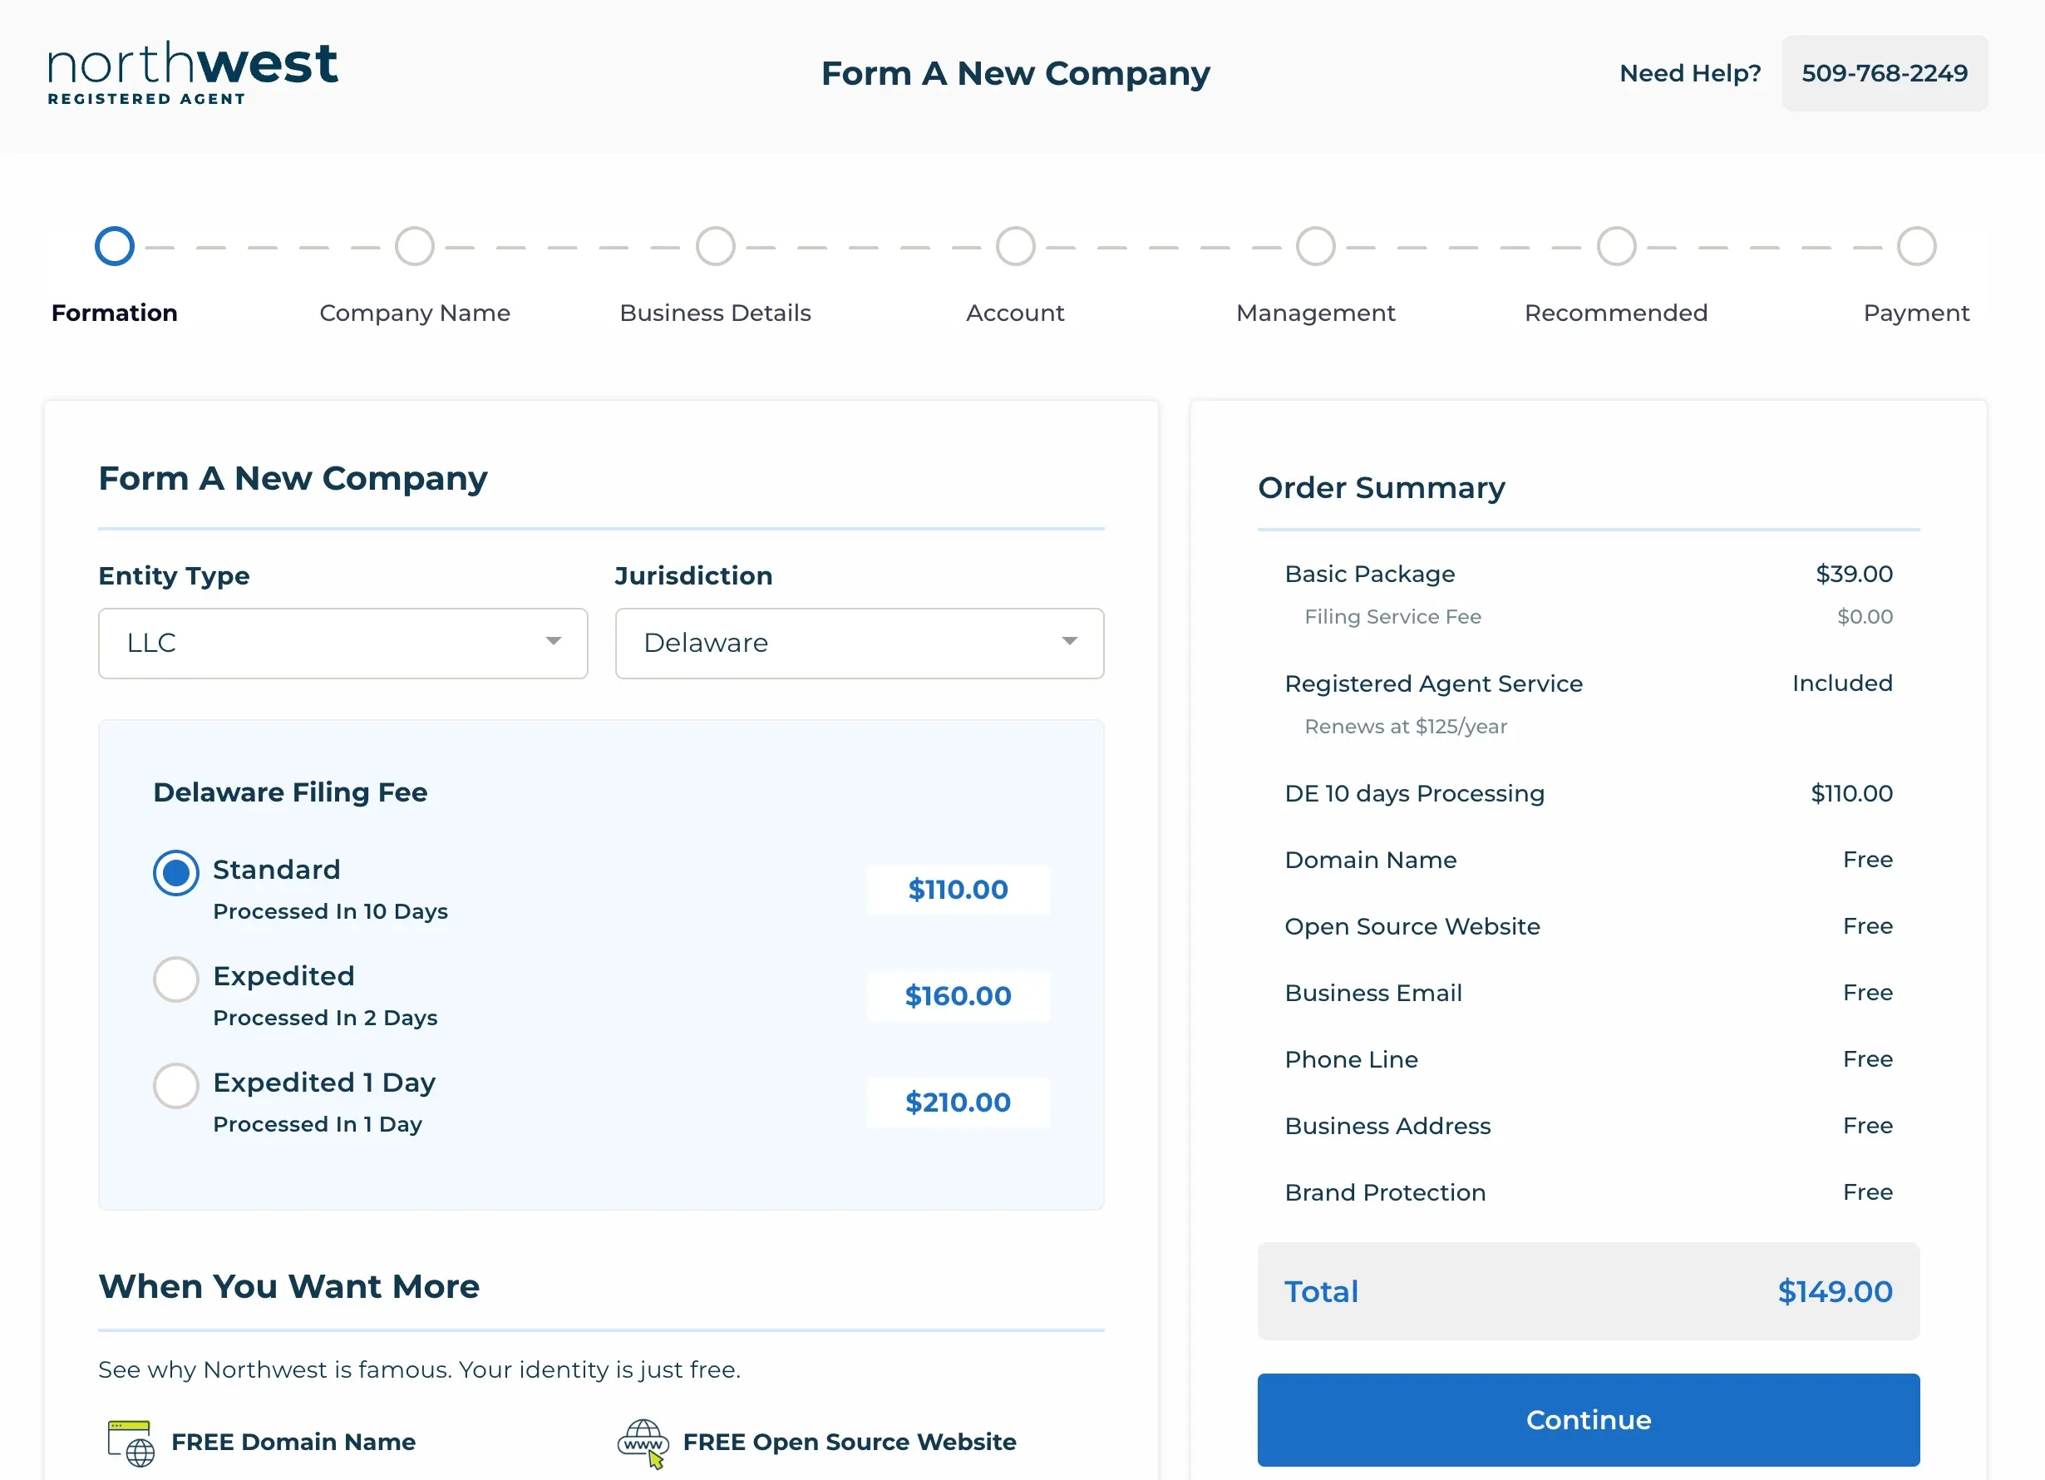Click the Registered Agent Service line item
Screen dimensions: 2045x1480
(1588, 683)
